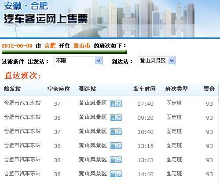The image size is (220, 185).
Task: Click 合肥市汽车东站 in the 10:40 row
Action: click(x=22, y=131)
